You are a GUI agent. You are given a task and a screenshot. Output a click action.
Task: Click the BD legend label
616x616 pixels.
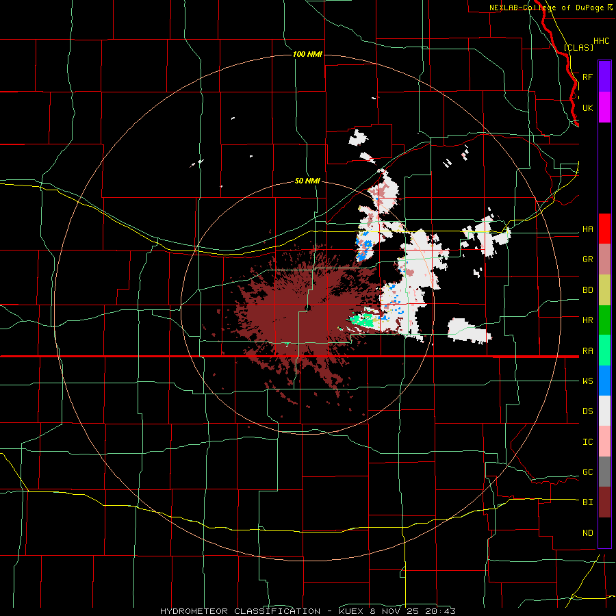pyautogui.click(x=587, y=290)
